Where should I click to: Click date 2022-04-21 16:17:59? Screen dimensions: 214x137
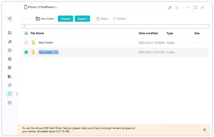[x=151, y=52]
